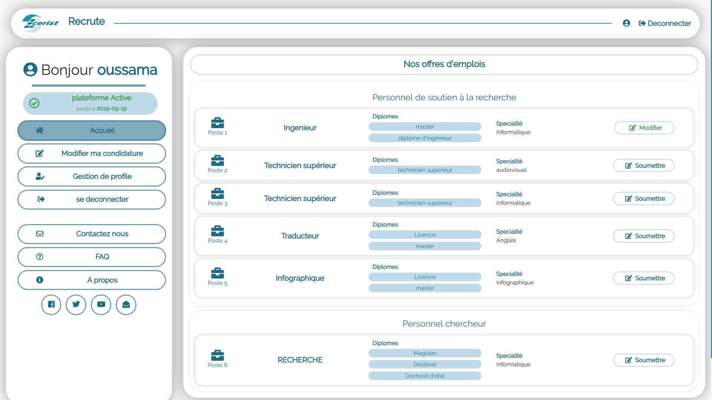712x400 pixels.
Task: Click the briefcase icon for Poste 6
Action: (217, 355)
